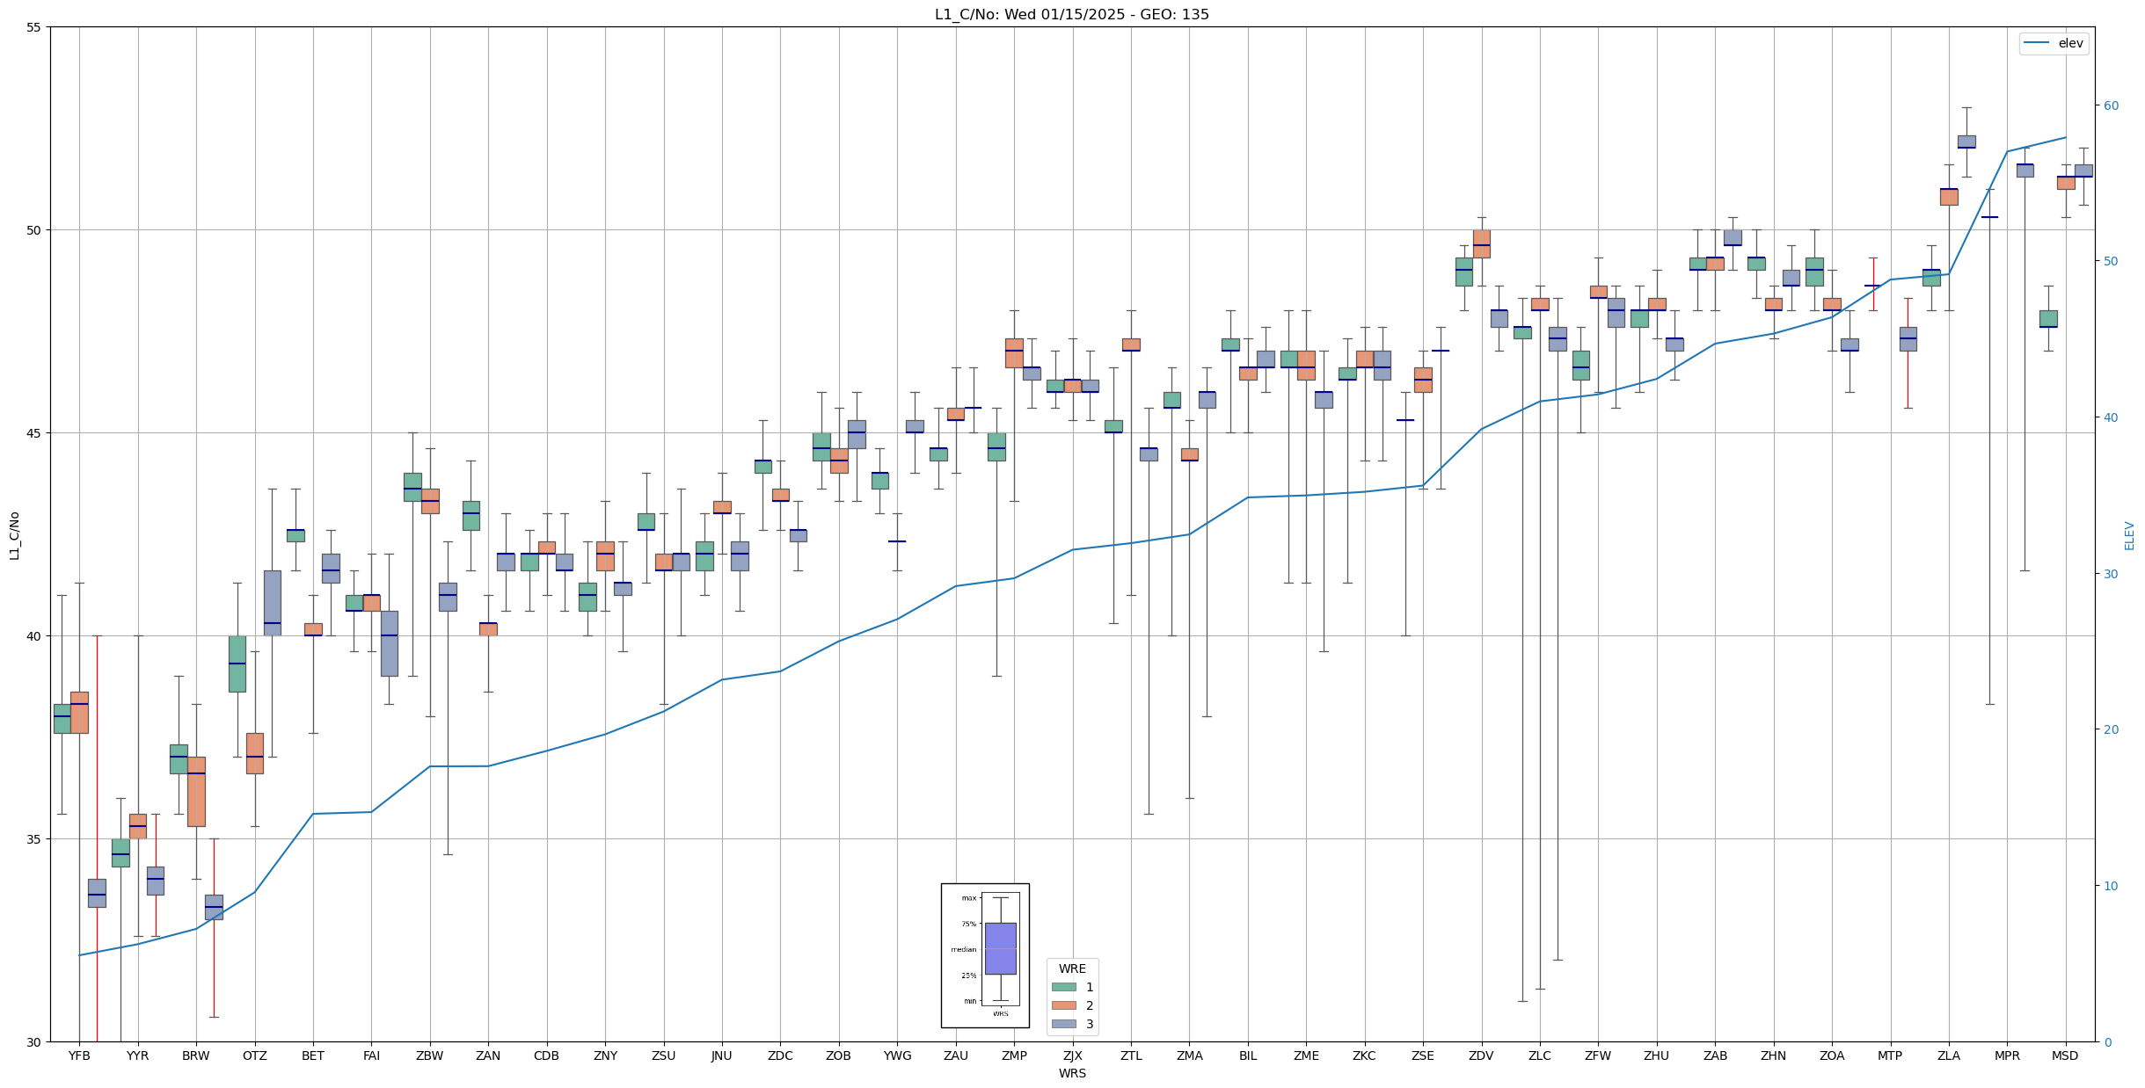Click the elev legend entry at top right
The height and width of the screenshot is (1088, 2145).
(x=2054, y=43)
